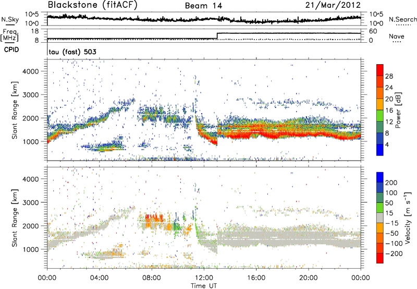Pick the red bottom segment of the Velocity color bar

pos(380,258)
